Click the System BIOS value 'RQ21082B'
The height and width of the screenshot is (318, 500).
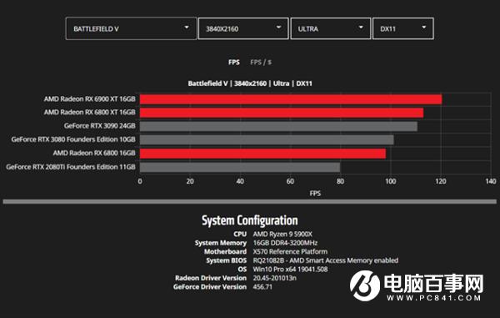coord(268,260)
